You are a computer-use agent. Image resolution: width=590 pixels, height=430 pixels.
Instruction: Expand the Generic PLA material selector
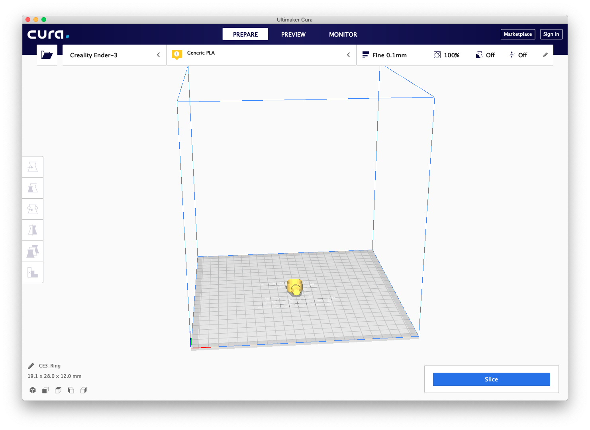click(x=261, y=55)
